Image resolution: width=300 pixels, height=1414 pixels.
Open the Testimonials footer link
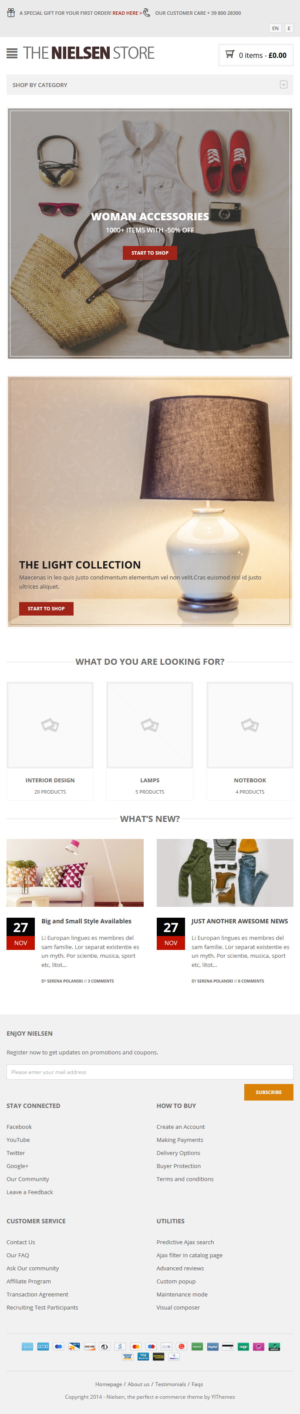pos(170,1384)
